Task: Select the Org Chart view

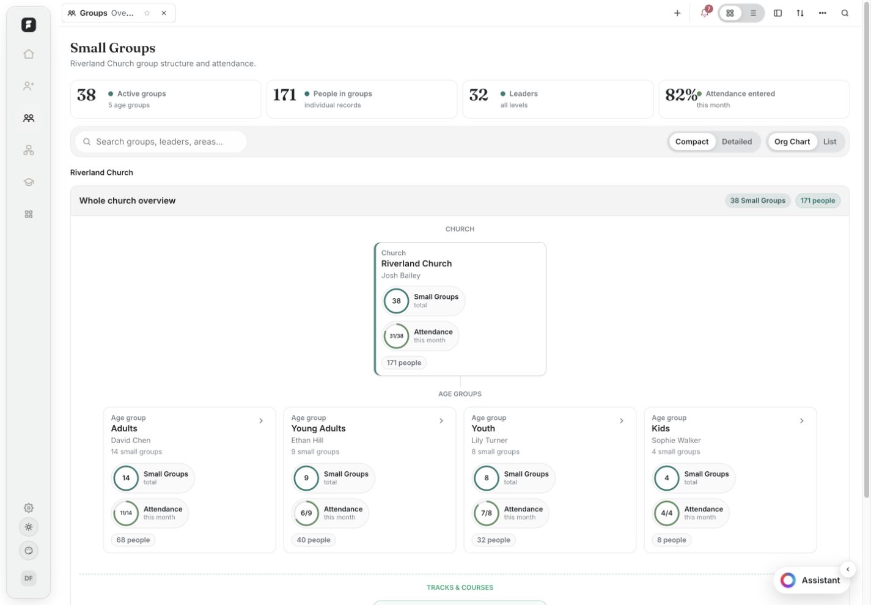Action: (792, 142)
